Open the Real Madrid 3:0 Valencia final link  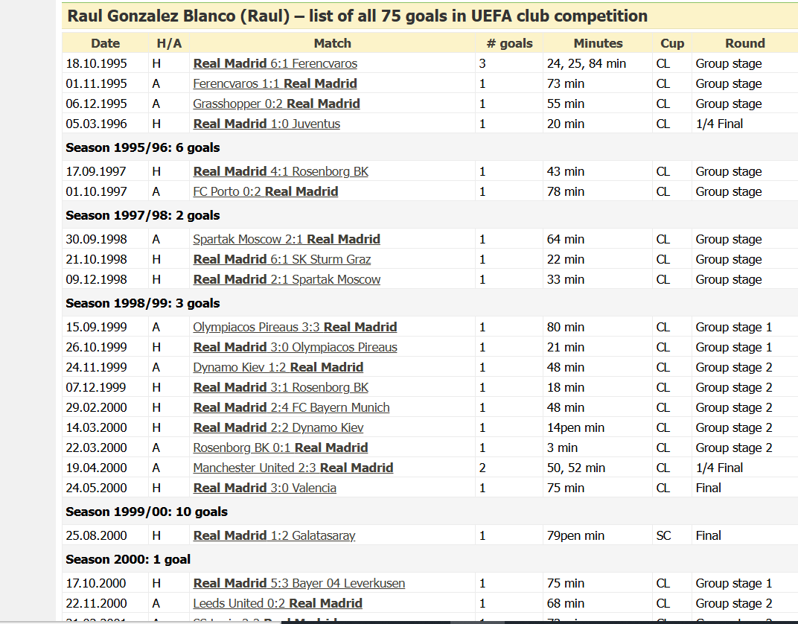(x=264, y=488)
